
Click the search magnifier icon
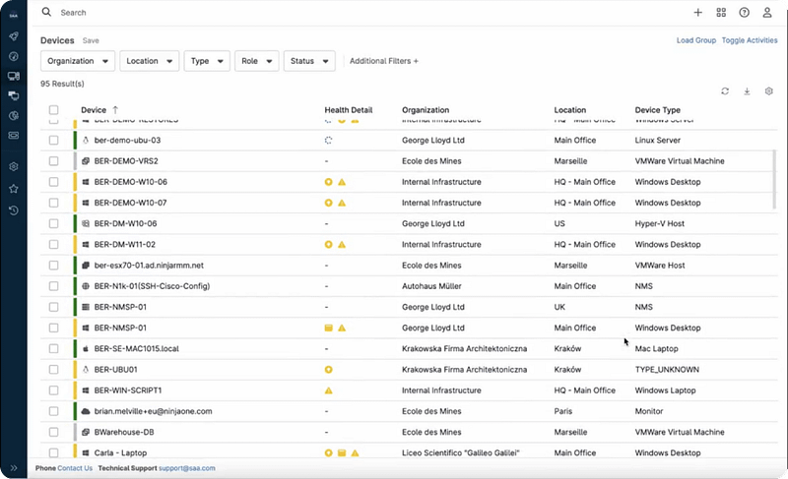click(x=46, y=12)
